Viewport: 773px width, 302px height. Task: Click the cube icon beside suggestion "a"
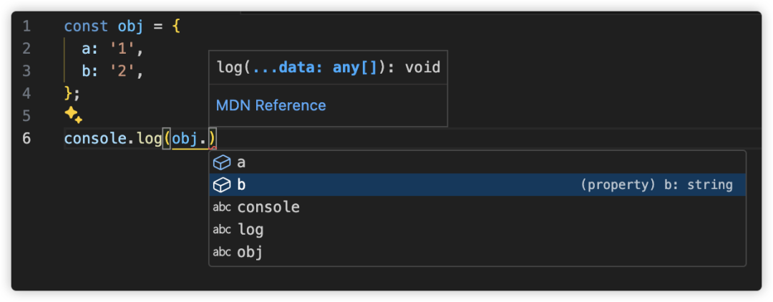222,162
